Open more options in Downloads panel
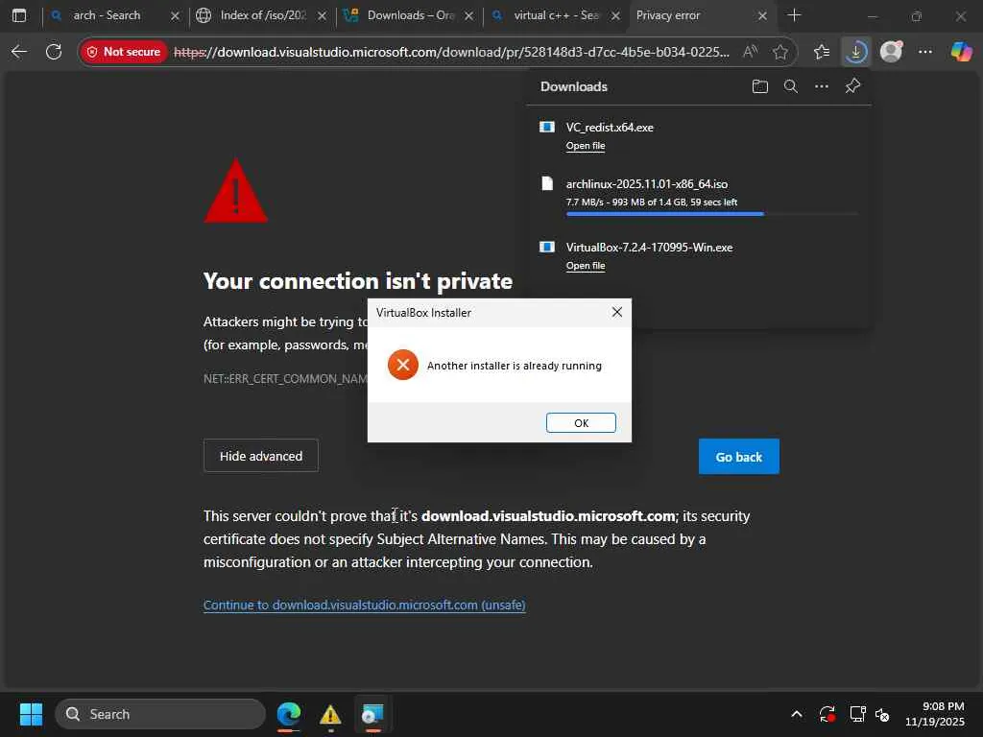This screenshot has width=983, height=737. (822, 86)
